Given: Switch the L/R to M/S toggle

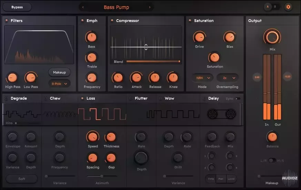Looking at the screenshot, I should tap(272, 160).
